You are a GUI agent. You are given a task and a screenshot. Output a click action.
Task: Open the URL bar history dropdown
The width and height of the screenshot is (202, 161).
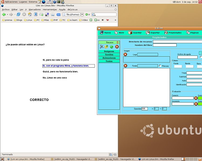(x=82, y=14)
